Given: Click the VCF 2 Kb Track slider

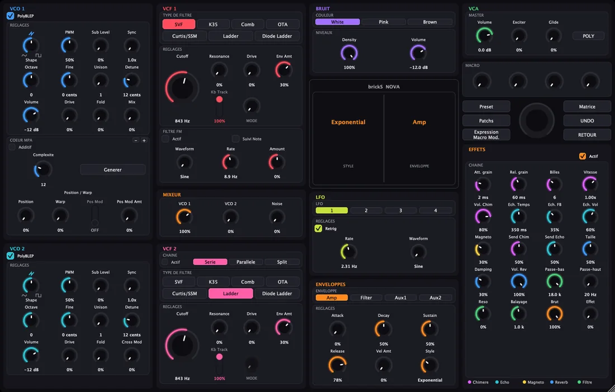Looking at the screenshot, I should [x=219, y=363].
